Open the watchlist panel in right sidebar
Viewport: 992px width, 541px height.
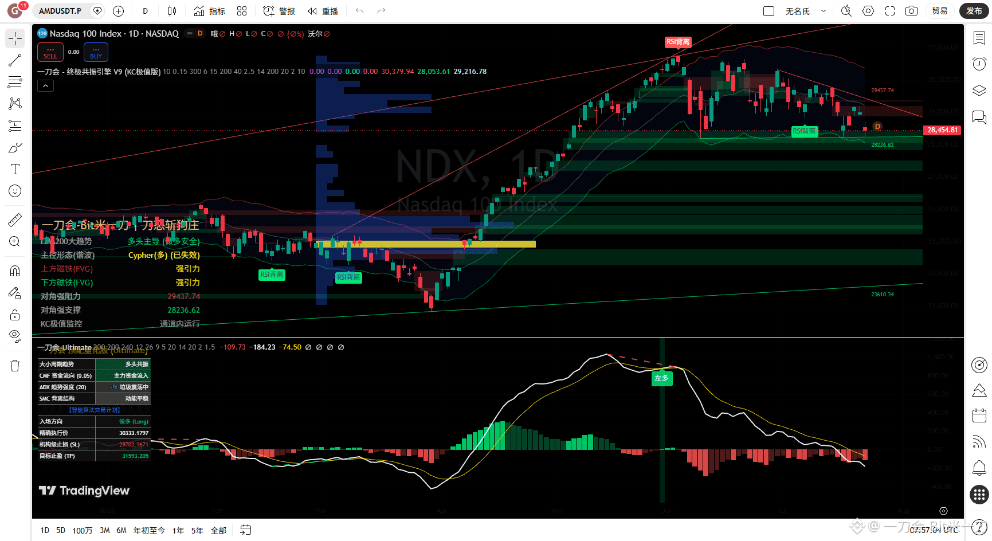tap(979, 38)
